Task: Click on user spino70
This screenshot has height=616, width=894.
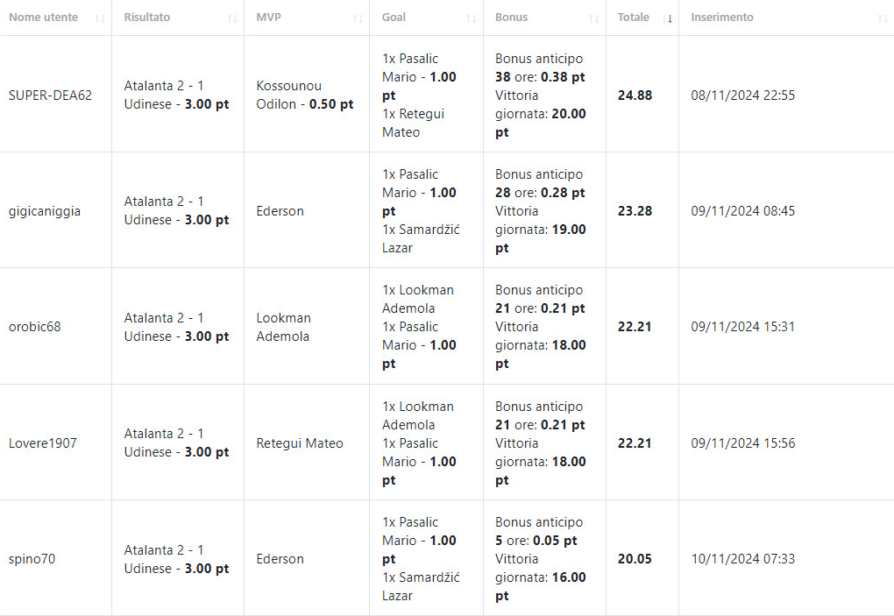Action: pos(32,559)
